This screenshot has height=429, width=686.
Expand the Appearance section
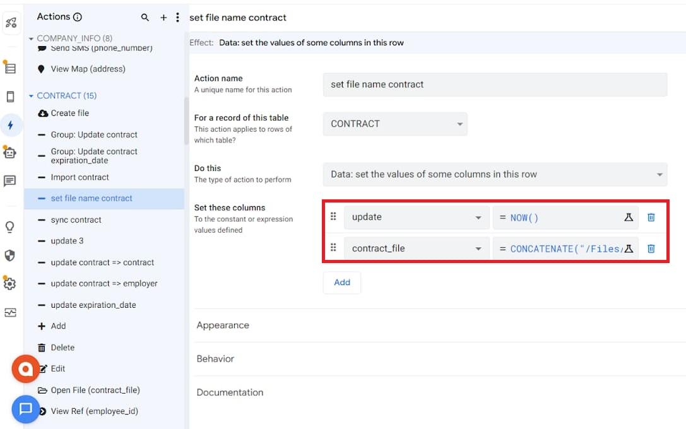(x=223, y=326)
